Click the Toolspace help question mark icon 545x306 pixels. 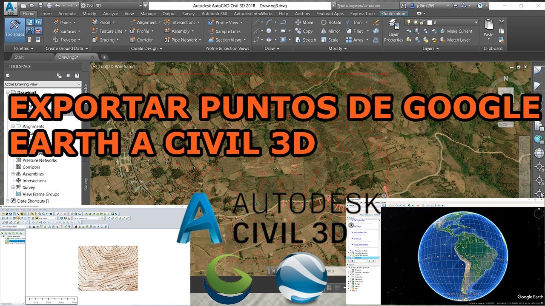77,75
